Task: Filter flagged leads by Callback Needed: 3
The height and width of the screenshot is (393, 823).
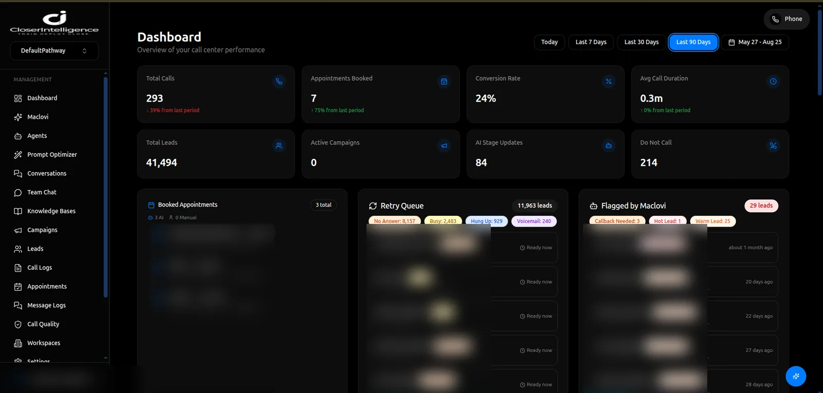Action: [617, 221]
